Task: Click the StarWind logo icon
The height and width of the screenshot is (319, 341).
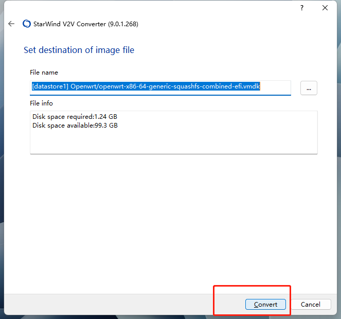Action: click(x=27, y=24)
